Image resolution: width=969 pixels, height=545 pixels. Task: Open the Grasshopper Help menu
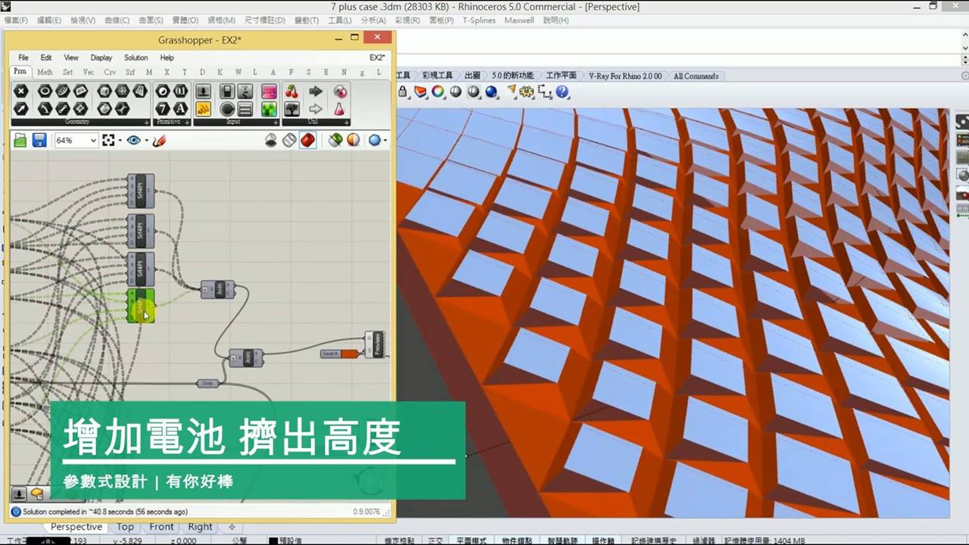pyautogui.click(x=167, y=58)
